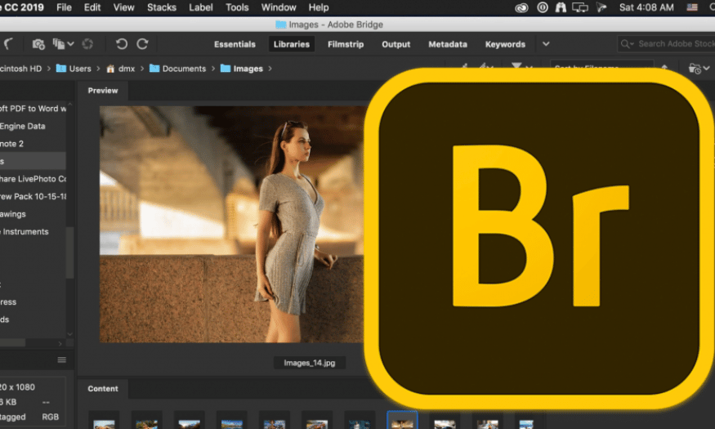Click Macintosh HD in the path bar

tap(20, 69)
